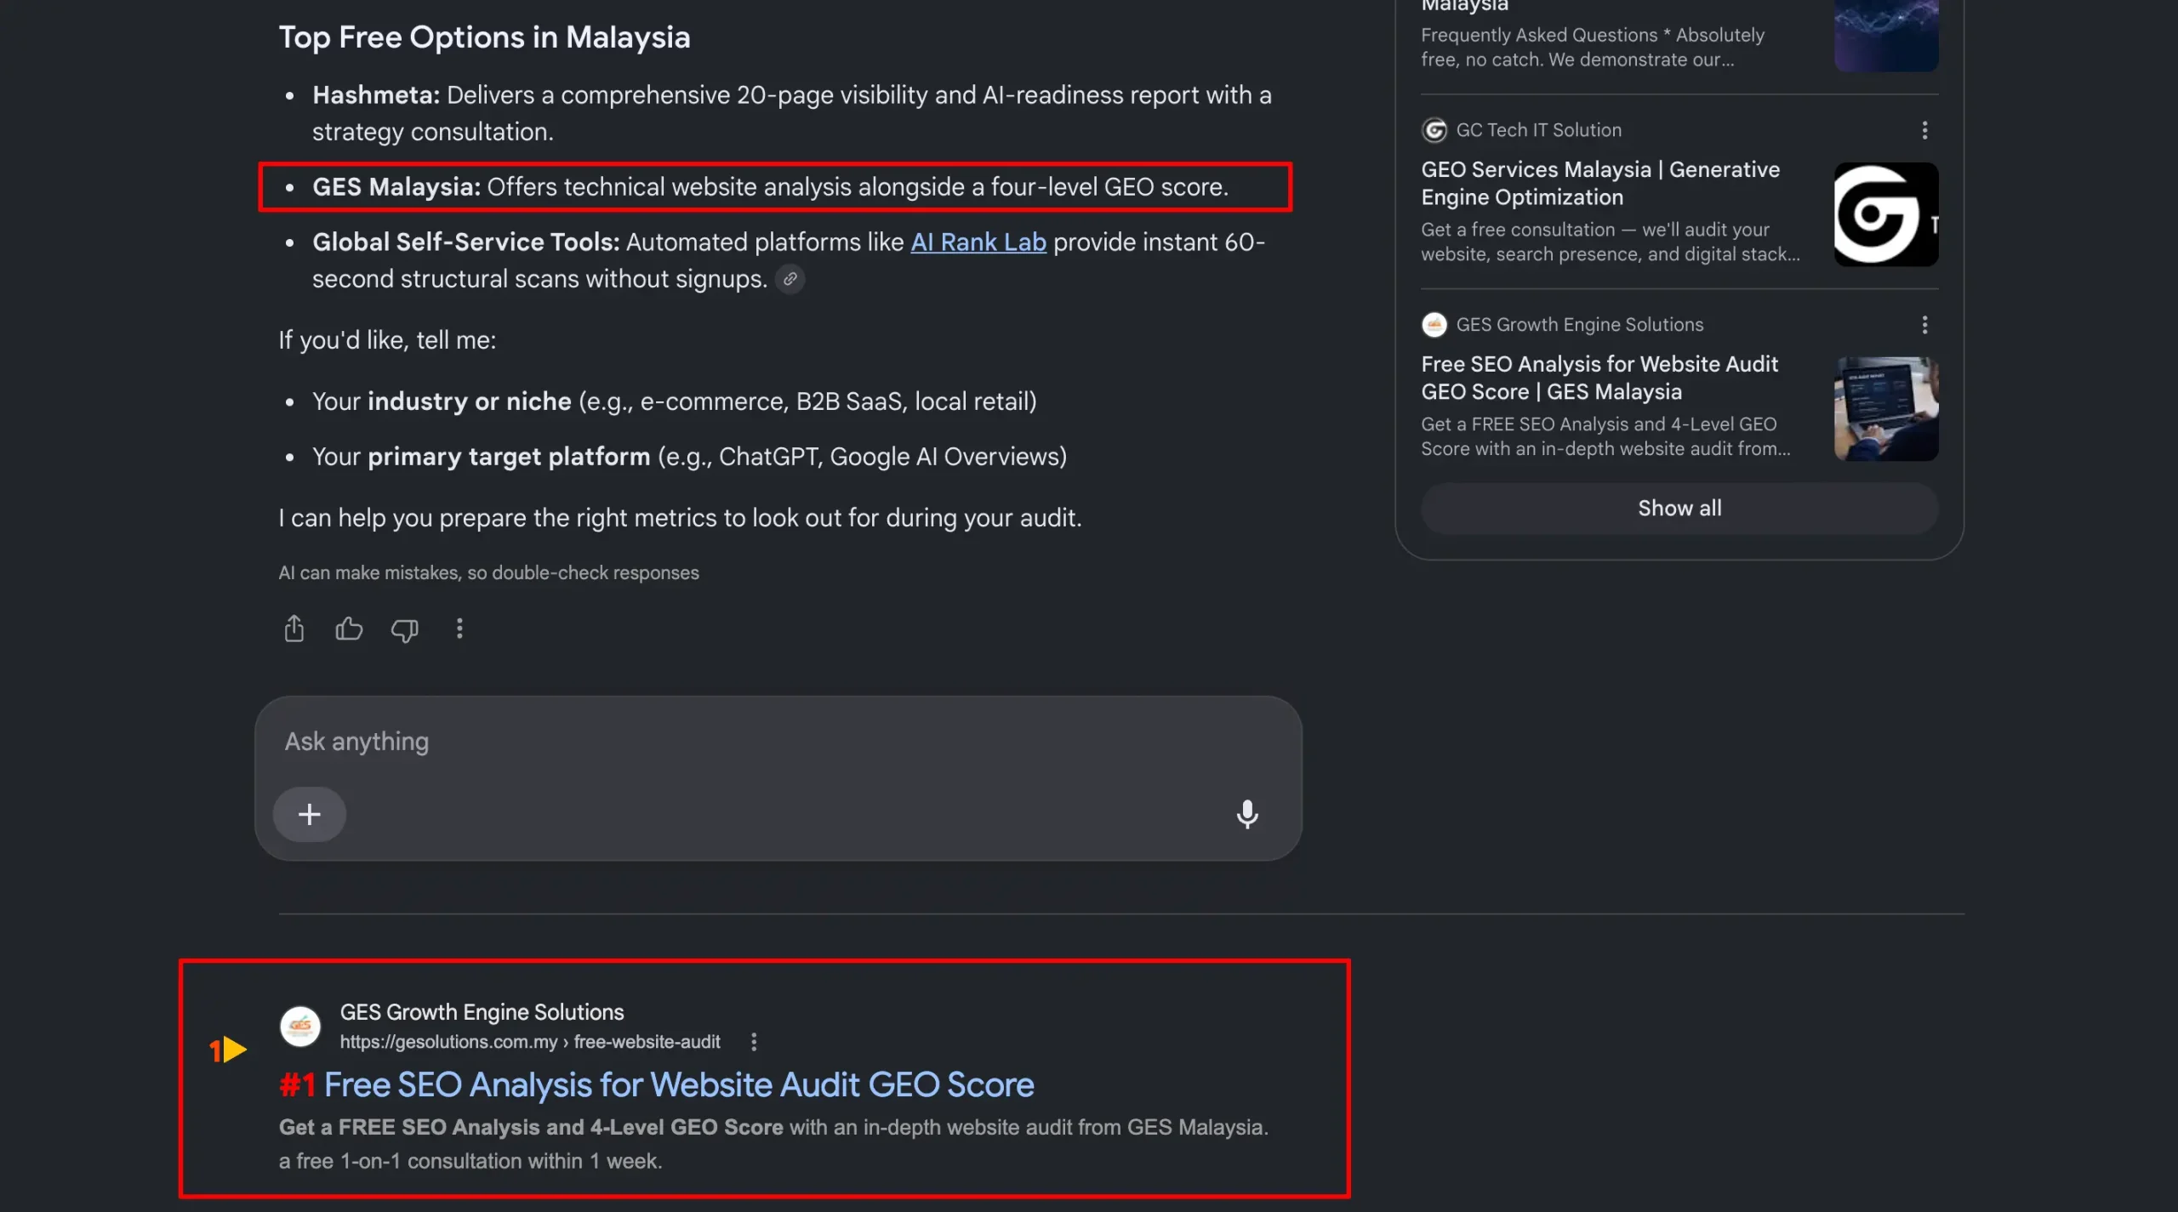Click 'Get a free consultation' card snippet

1610,242
